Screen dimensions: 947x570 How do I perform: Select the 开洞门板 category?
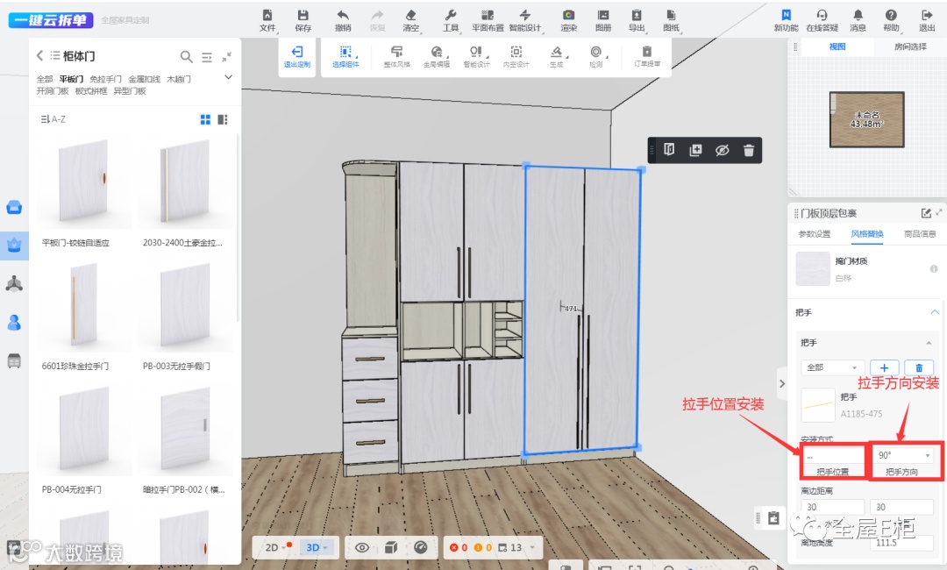(x=53, y=91)
